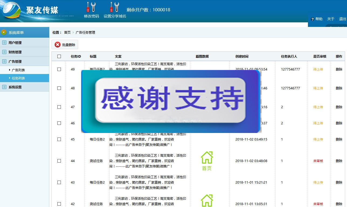Expand the 财务管理 menu section
The image size is (347, 207).
click(x=25, y=52)
